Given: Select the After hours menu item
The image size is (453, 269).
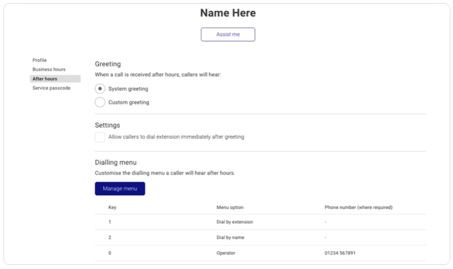Looking at the screenshot, I should coord(55,79).
